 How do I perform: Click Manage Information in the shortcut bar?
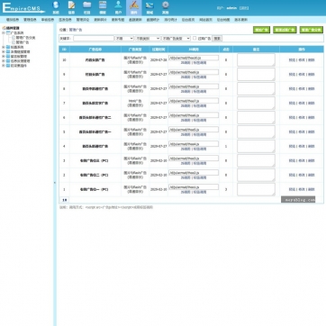coord(30,20)
